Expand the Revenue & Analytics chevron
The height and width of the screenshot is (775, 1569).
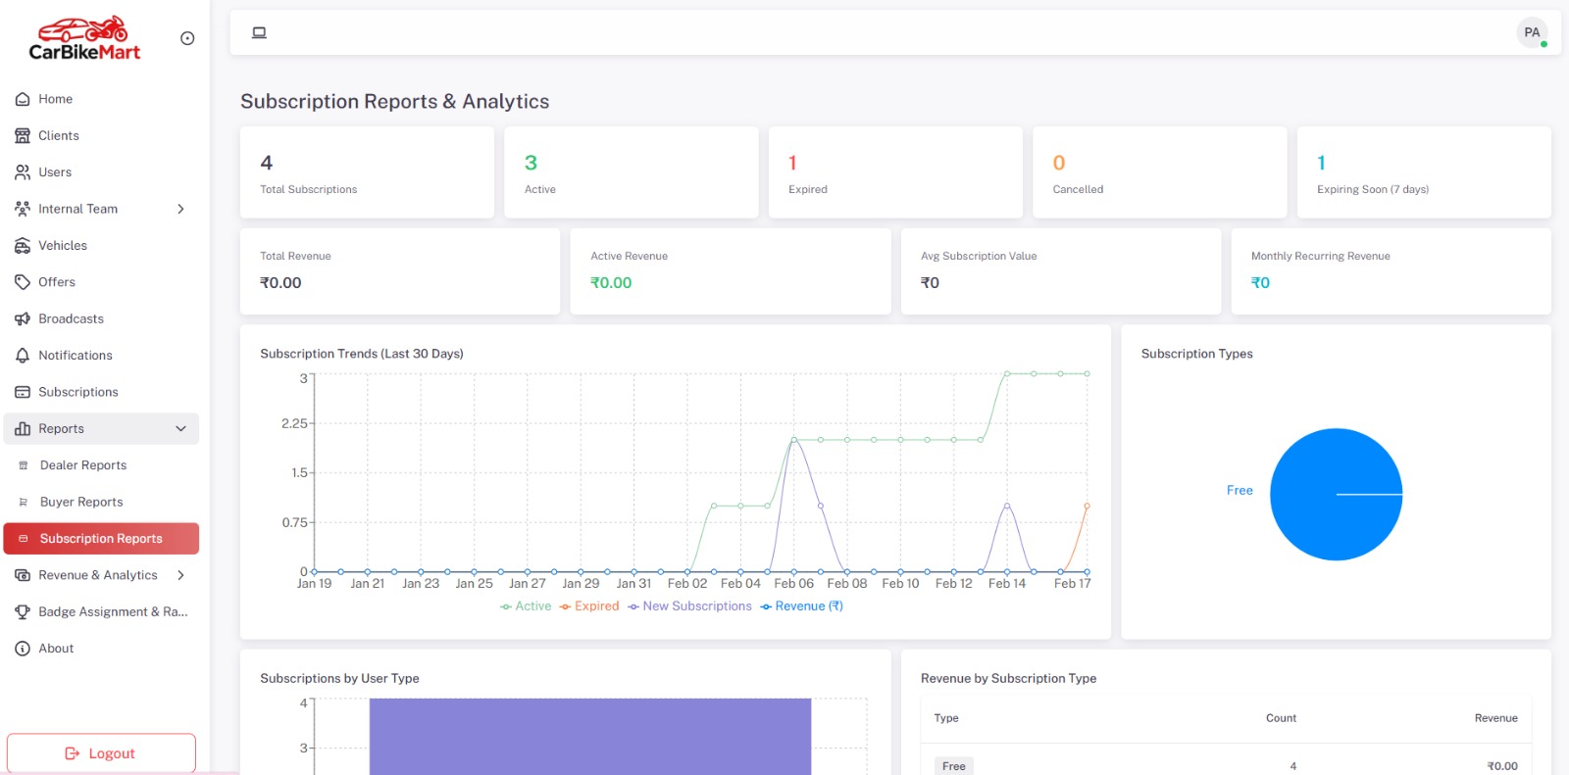coord(180,575)
